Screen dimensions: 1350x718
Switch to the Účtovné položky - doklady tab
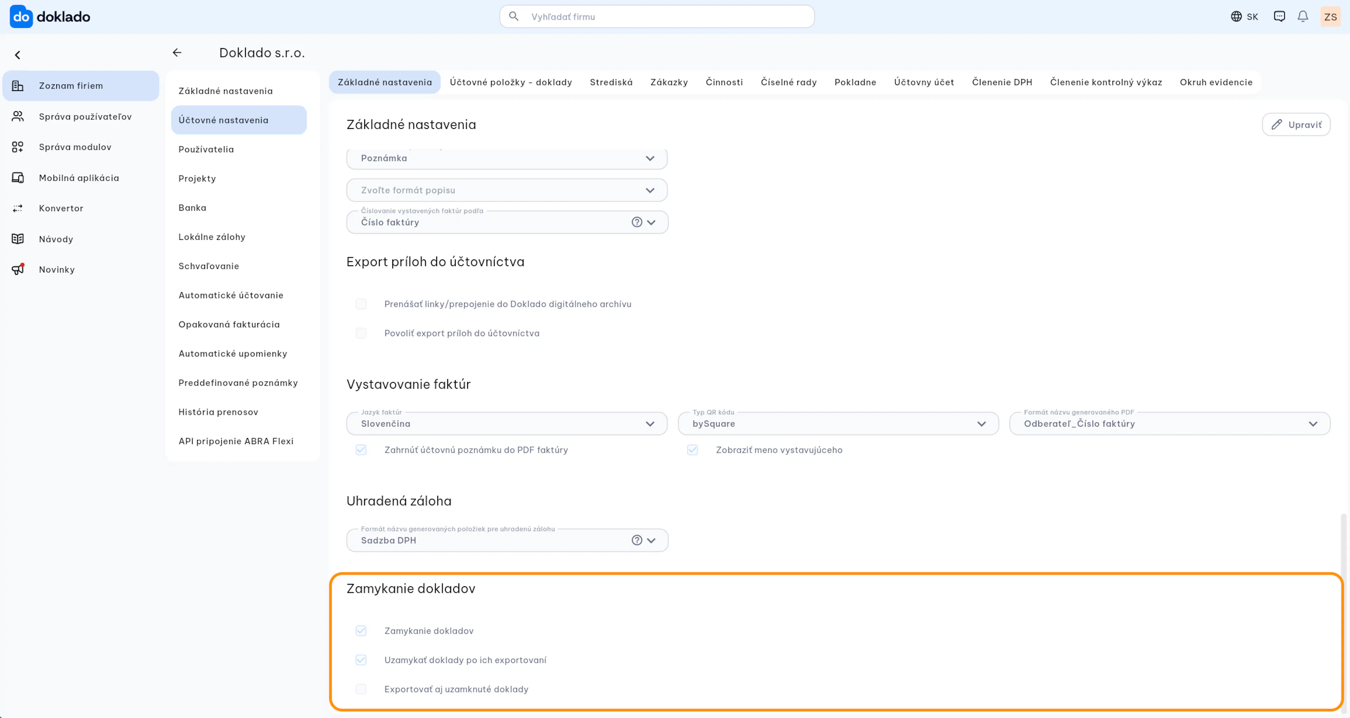click(511, 82)
